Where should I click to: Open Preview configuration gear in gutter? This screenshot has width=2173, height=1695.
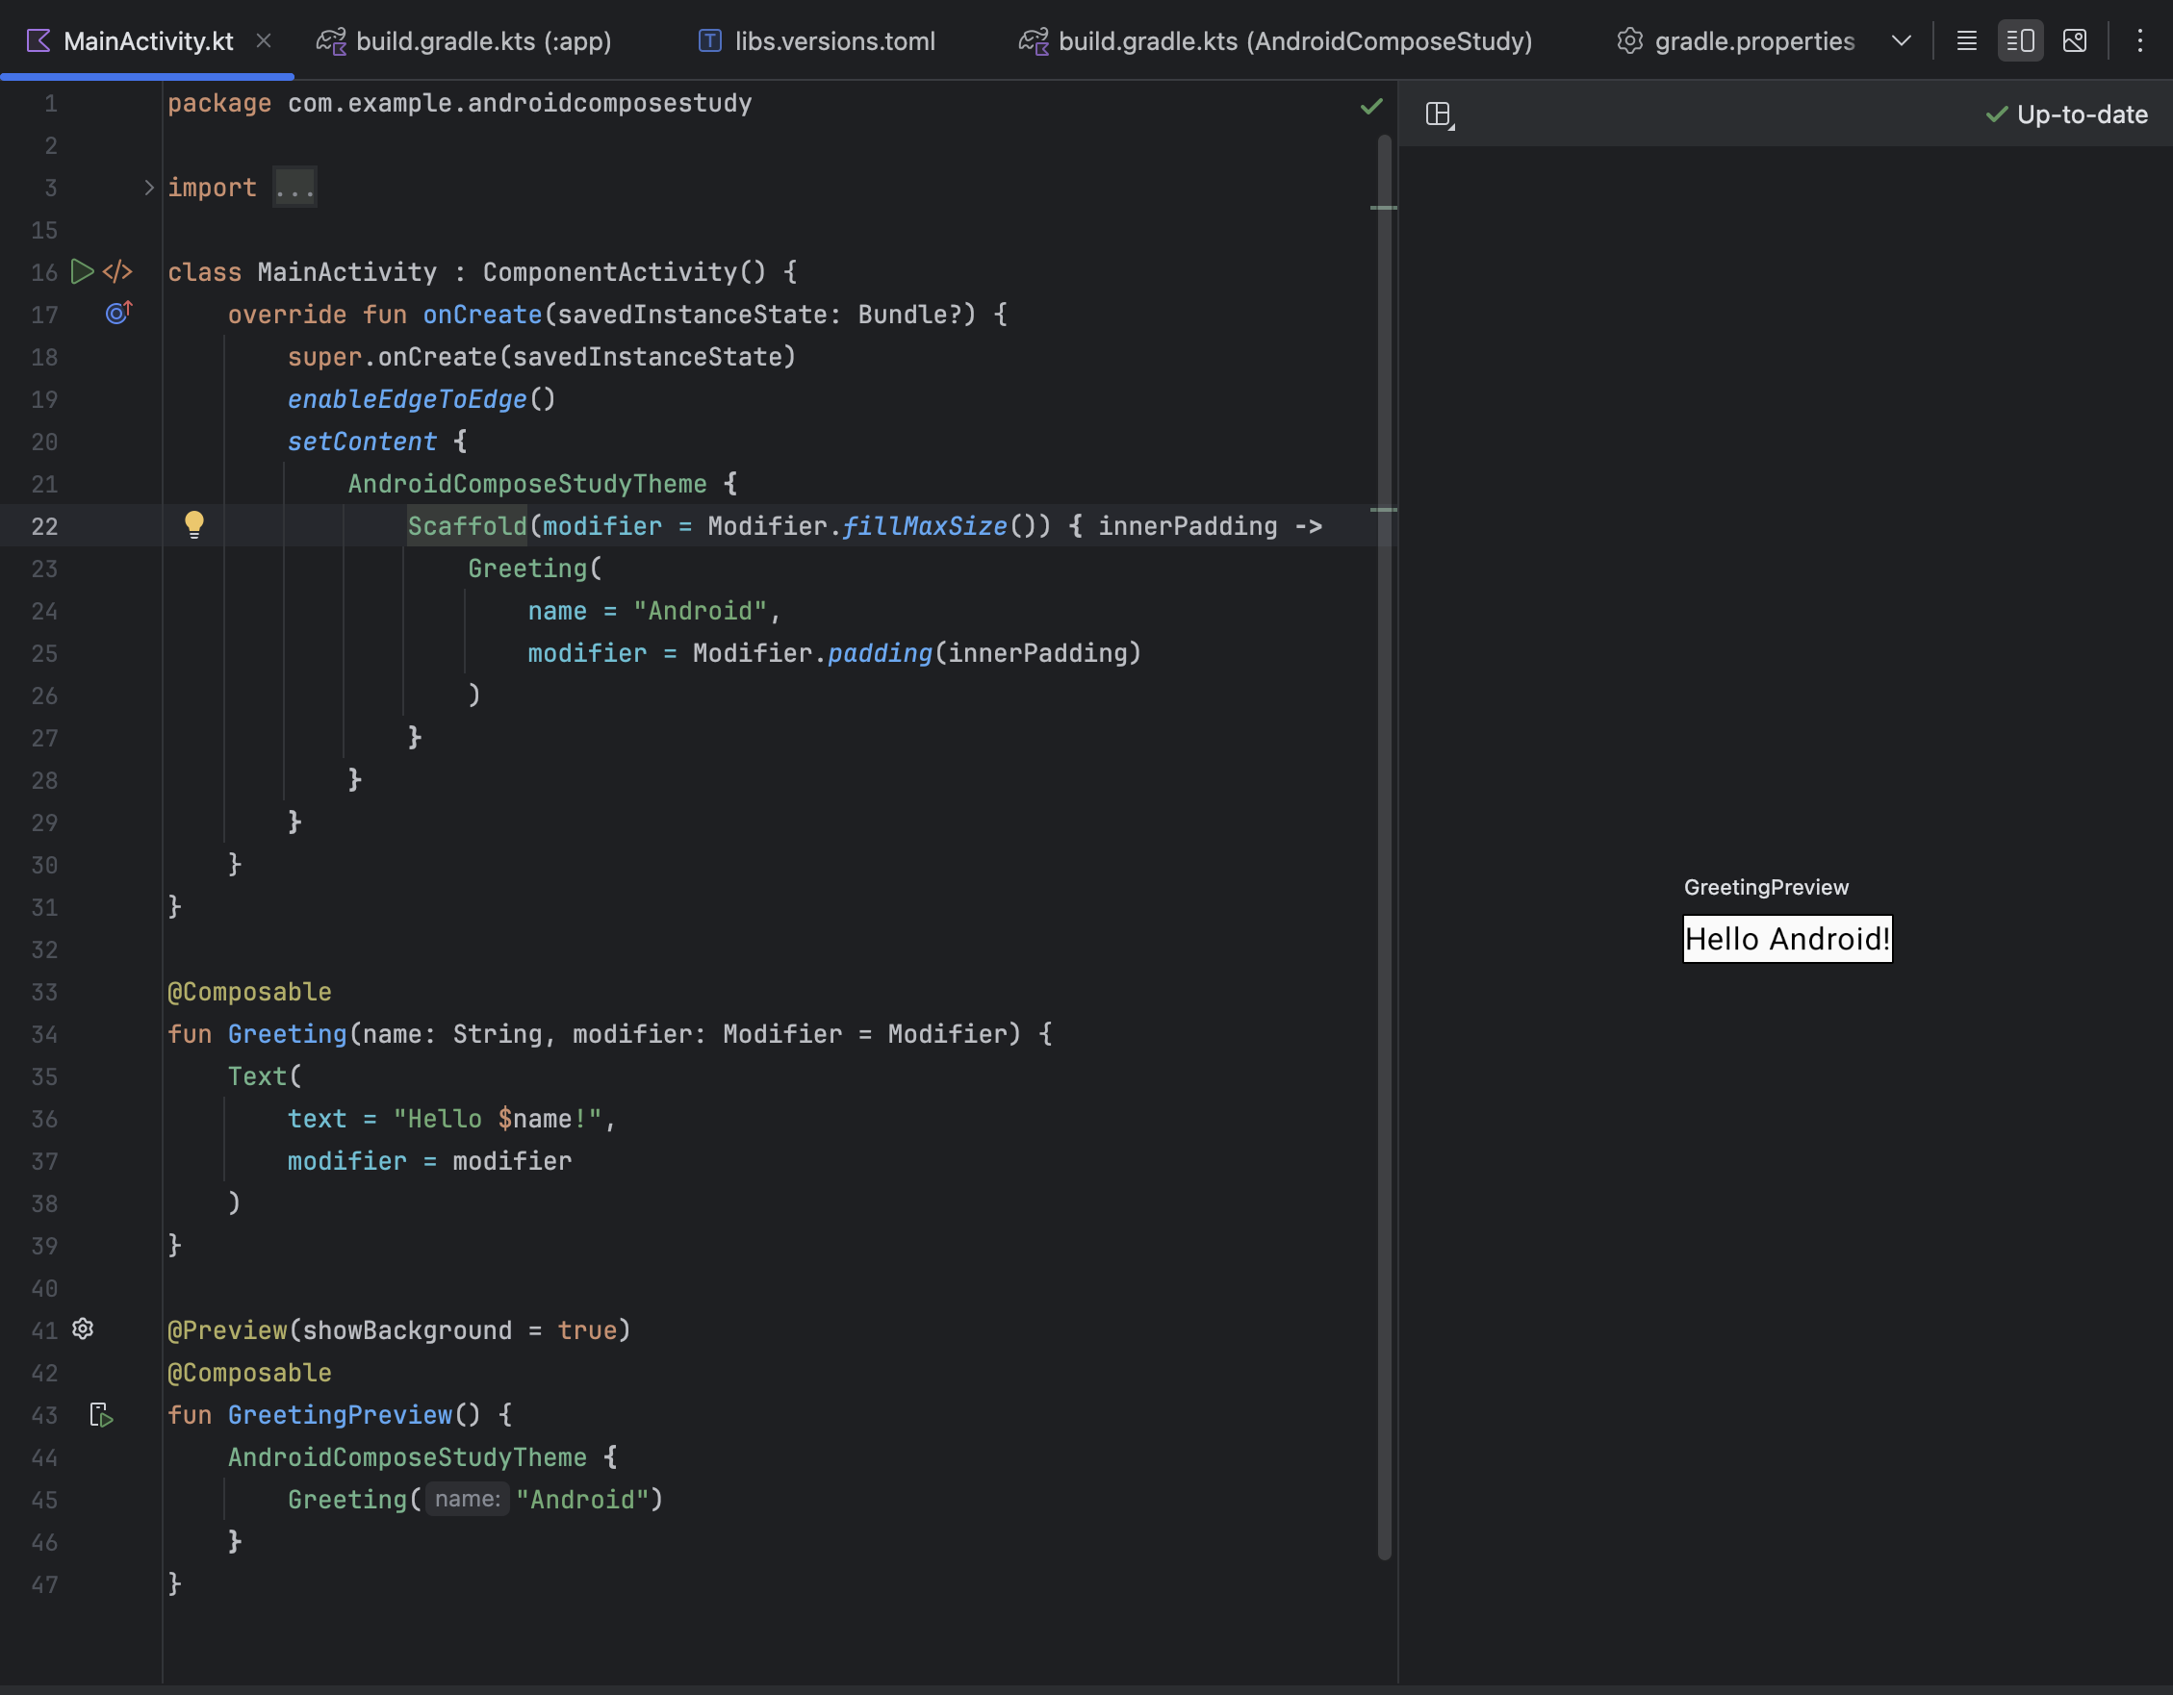click(x=84, y=1328)
